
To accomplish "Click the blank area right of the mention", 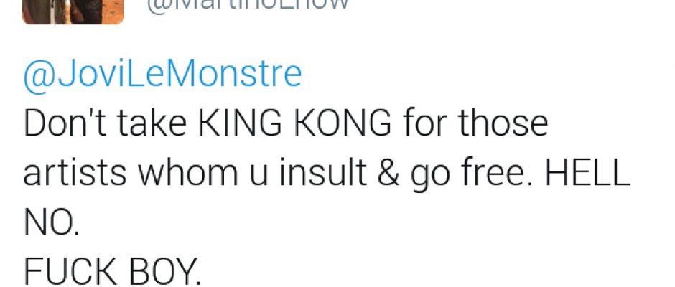I will (486, 75).
